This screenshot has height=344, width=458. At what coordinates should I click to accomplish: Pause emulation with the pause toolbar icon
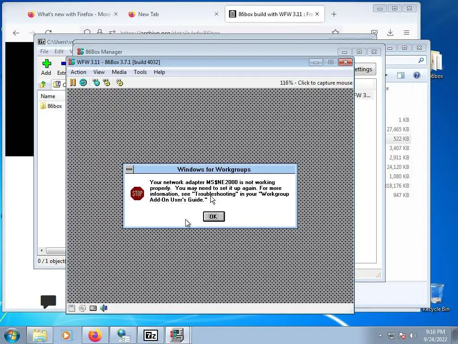coord(73,83)
